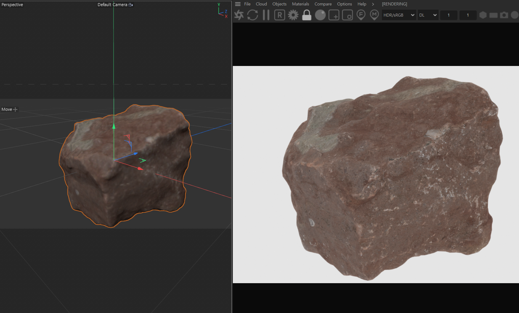Click the Default Camera label

112,5
